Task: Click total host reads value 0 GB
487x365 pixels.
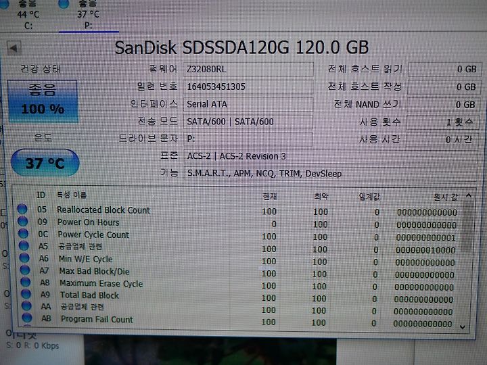Action: pos(444,69)
